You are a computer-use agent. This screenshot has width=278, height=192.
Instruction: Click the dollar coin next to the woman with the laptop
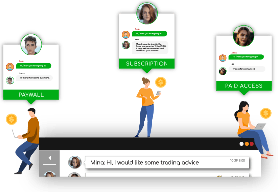point(266,113)
